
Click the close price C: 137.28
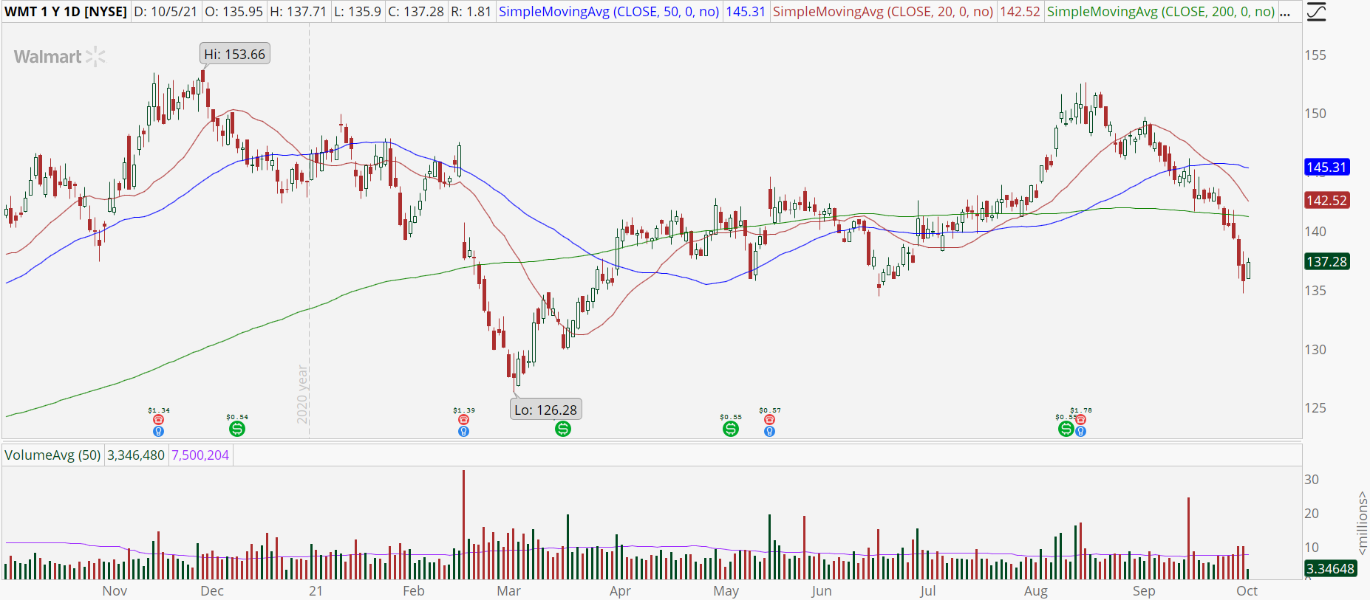(x=416, y=12)
